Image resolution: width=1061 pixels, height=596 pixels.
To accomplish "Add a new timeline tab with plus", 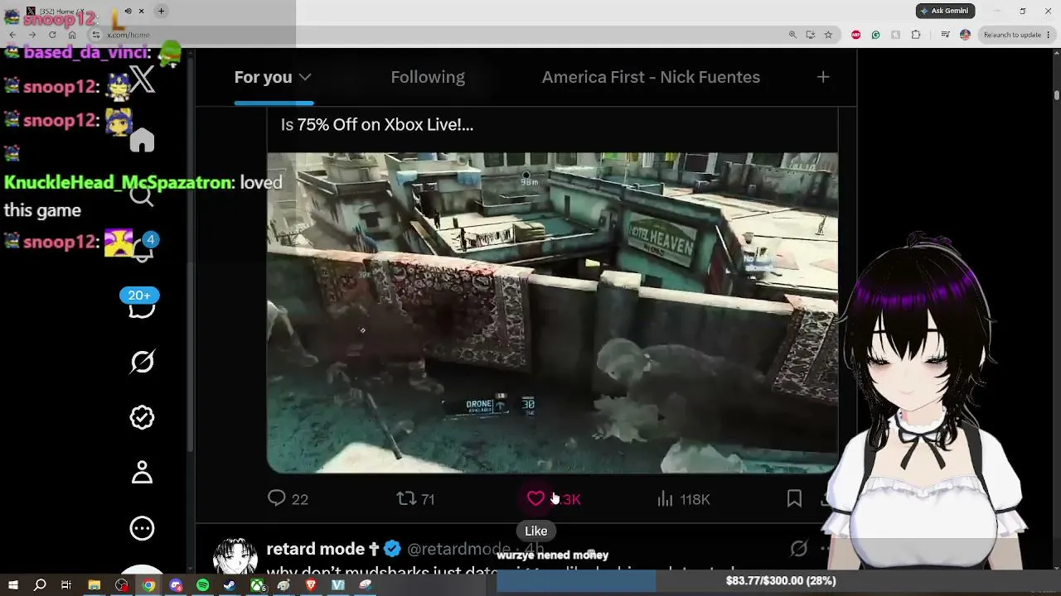I will tap(823, 77).
